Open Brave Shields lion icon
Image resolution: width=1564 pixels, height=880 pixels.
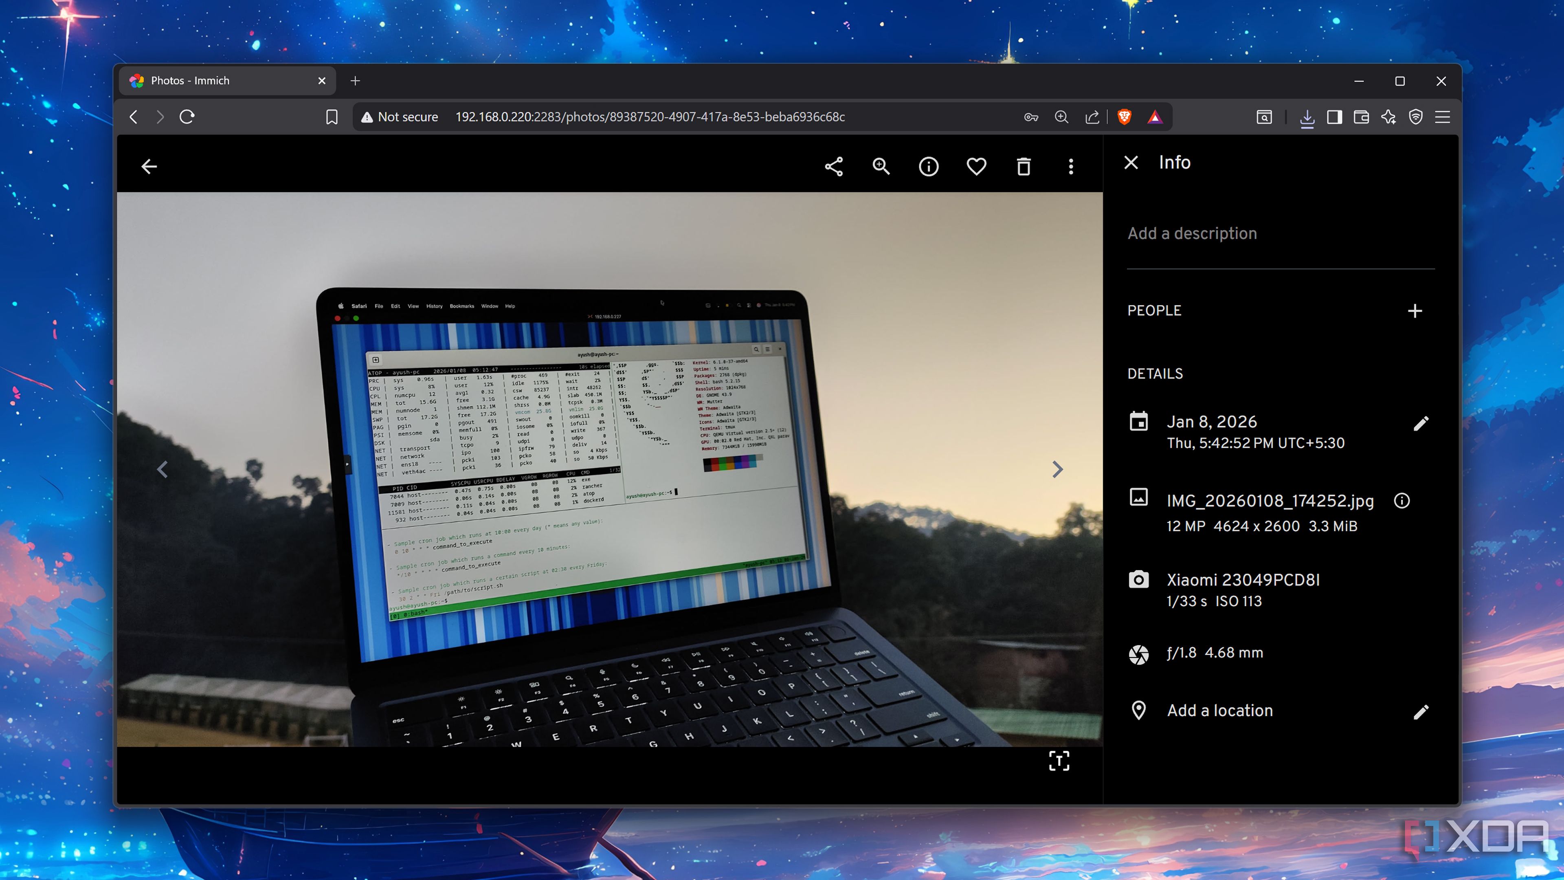point(1125,117)
